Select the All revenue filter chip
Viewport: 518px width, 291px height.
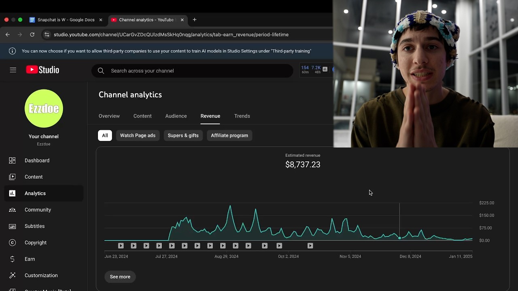[x=105, y=135]
